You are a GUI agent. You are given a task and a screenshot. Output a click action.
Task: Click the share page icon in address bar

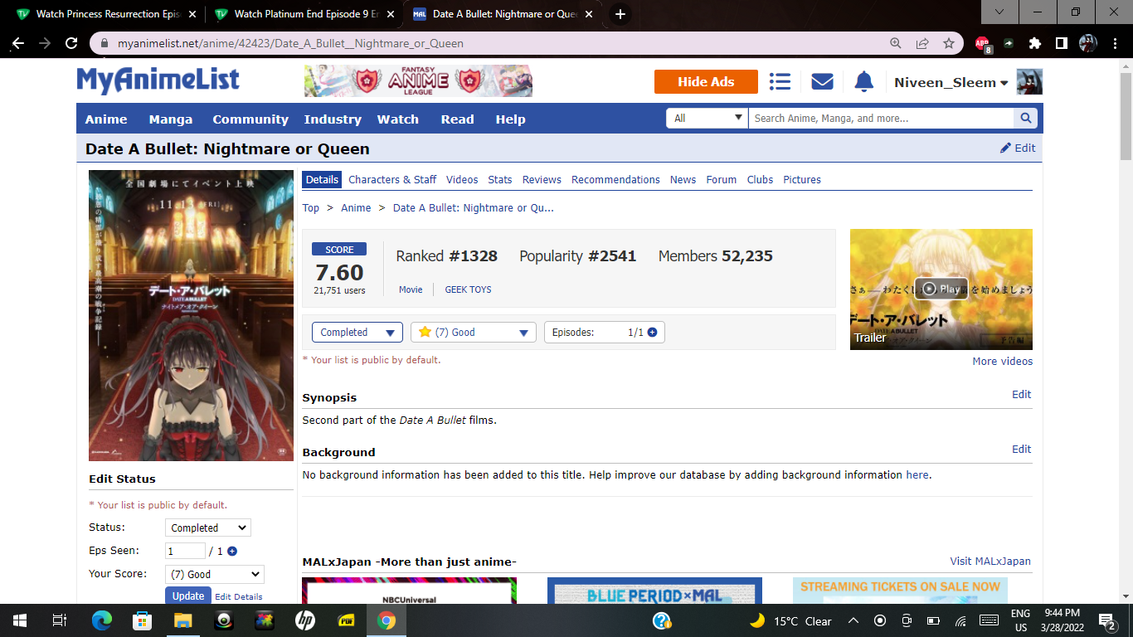(921, 43)
